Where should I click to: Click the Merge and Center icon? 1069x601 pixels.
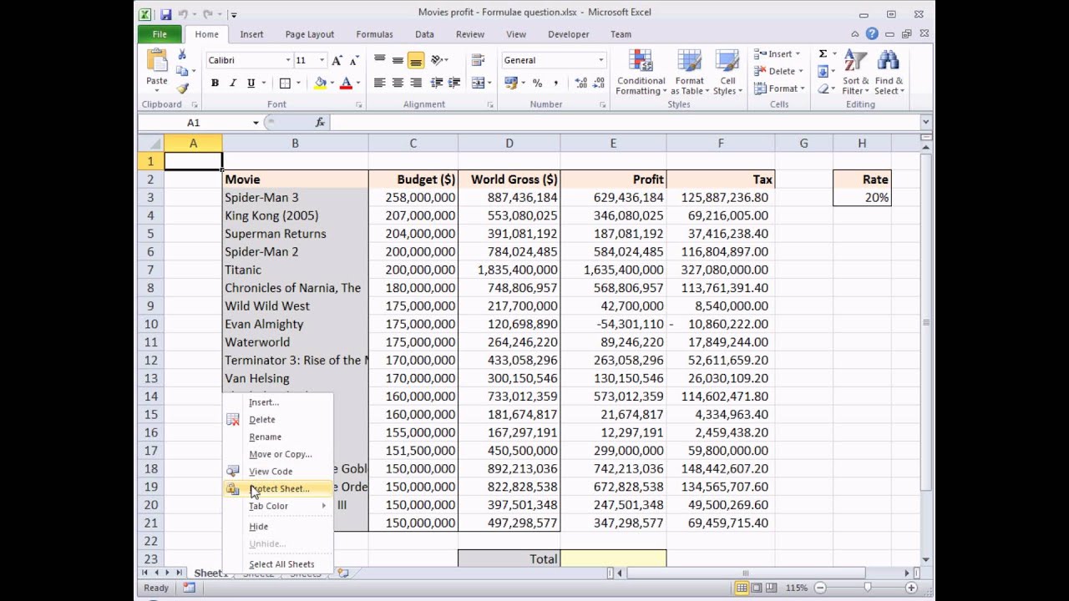coord(477,83)
